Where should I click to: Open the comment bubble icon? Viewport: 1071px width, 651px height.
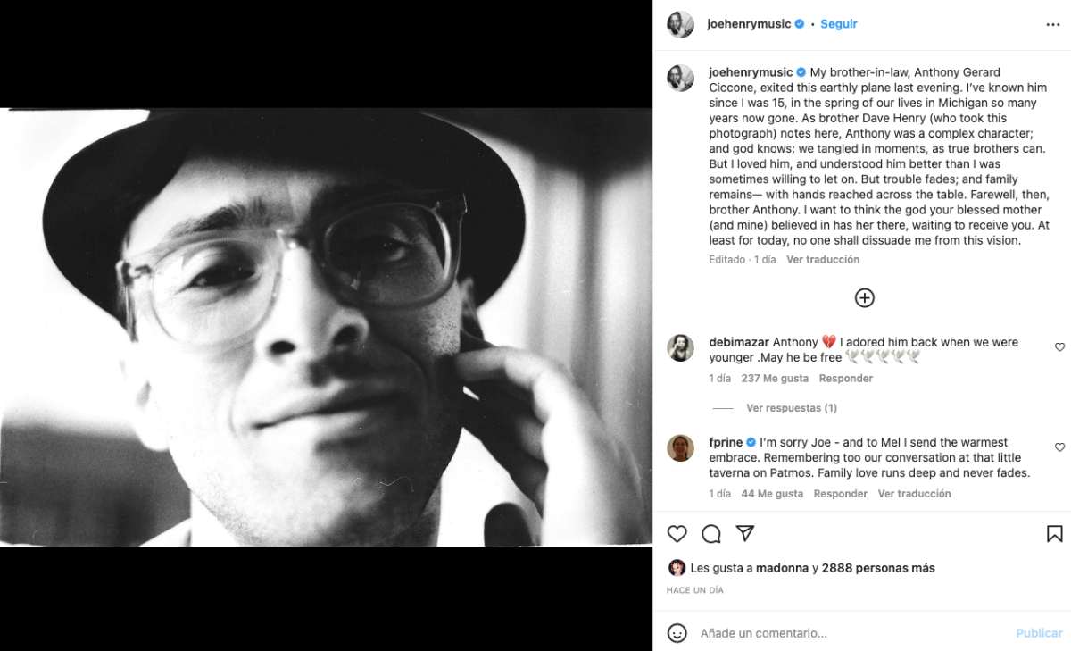click(x=711, y=534)
